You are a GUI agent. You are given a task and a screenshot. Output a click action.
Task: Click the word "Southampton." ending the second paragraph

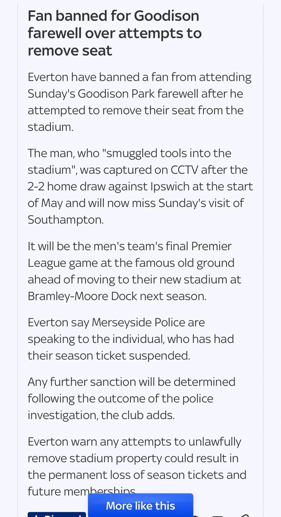65,220
